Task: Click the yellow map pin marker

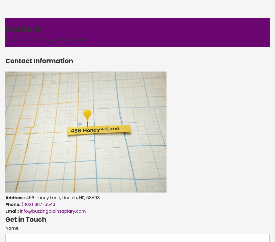Action: (x=87, y=115)
